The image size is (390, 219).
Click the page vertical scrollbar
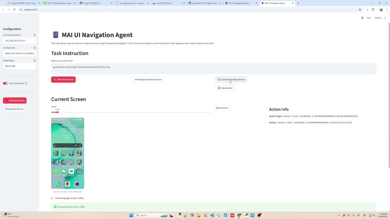[x=389, y=94]
